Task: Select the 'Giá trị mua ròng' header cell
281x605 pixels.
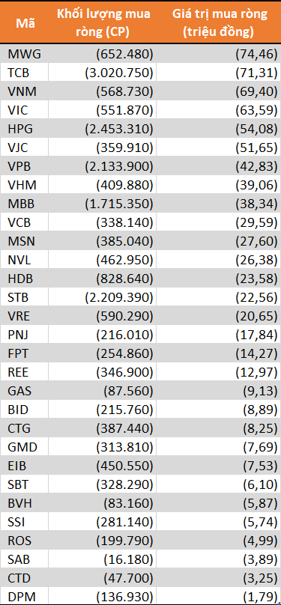Action: (x=219, y=22)
